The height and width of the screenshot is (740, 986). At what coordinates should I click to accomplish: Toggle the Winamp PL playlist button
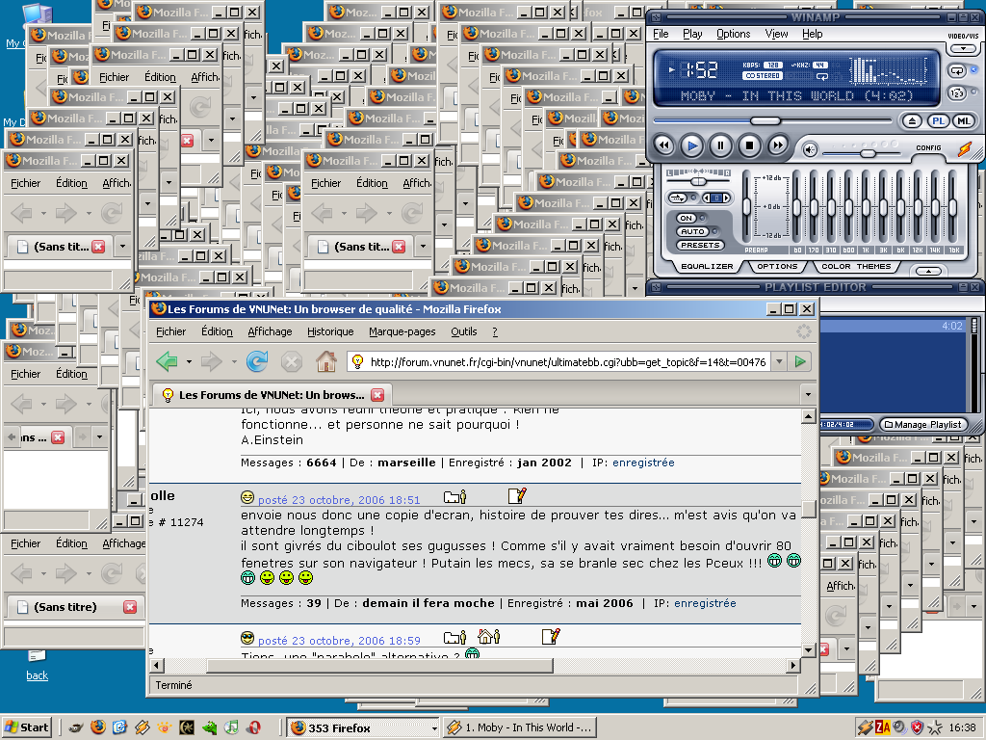point(938,121)
